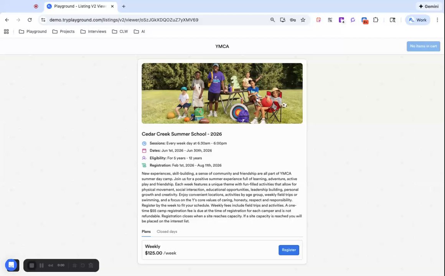Open the Work profile button
This screenshot has width=445, height=276.
417,20
